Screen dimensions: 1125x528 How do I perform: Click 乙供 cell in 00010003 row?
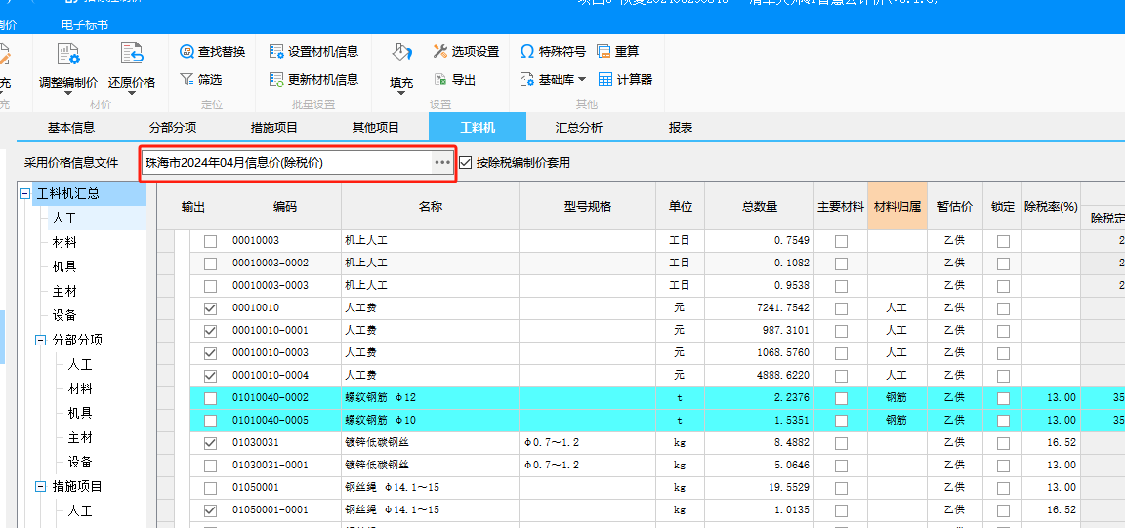(x=954, y=242)
